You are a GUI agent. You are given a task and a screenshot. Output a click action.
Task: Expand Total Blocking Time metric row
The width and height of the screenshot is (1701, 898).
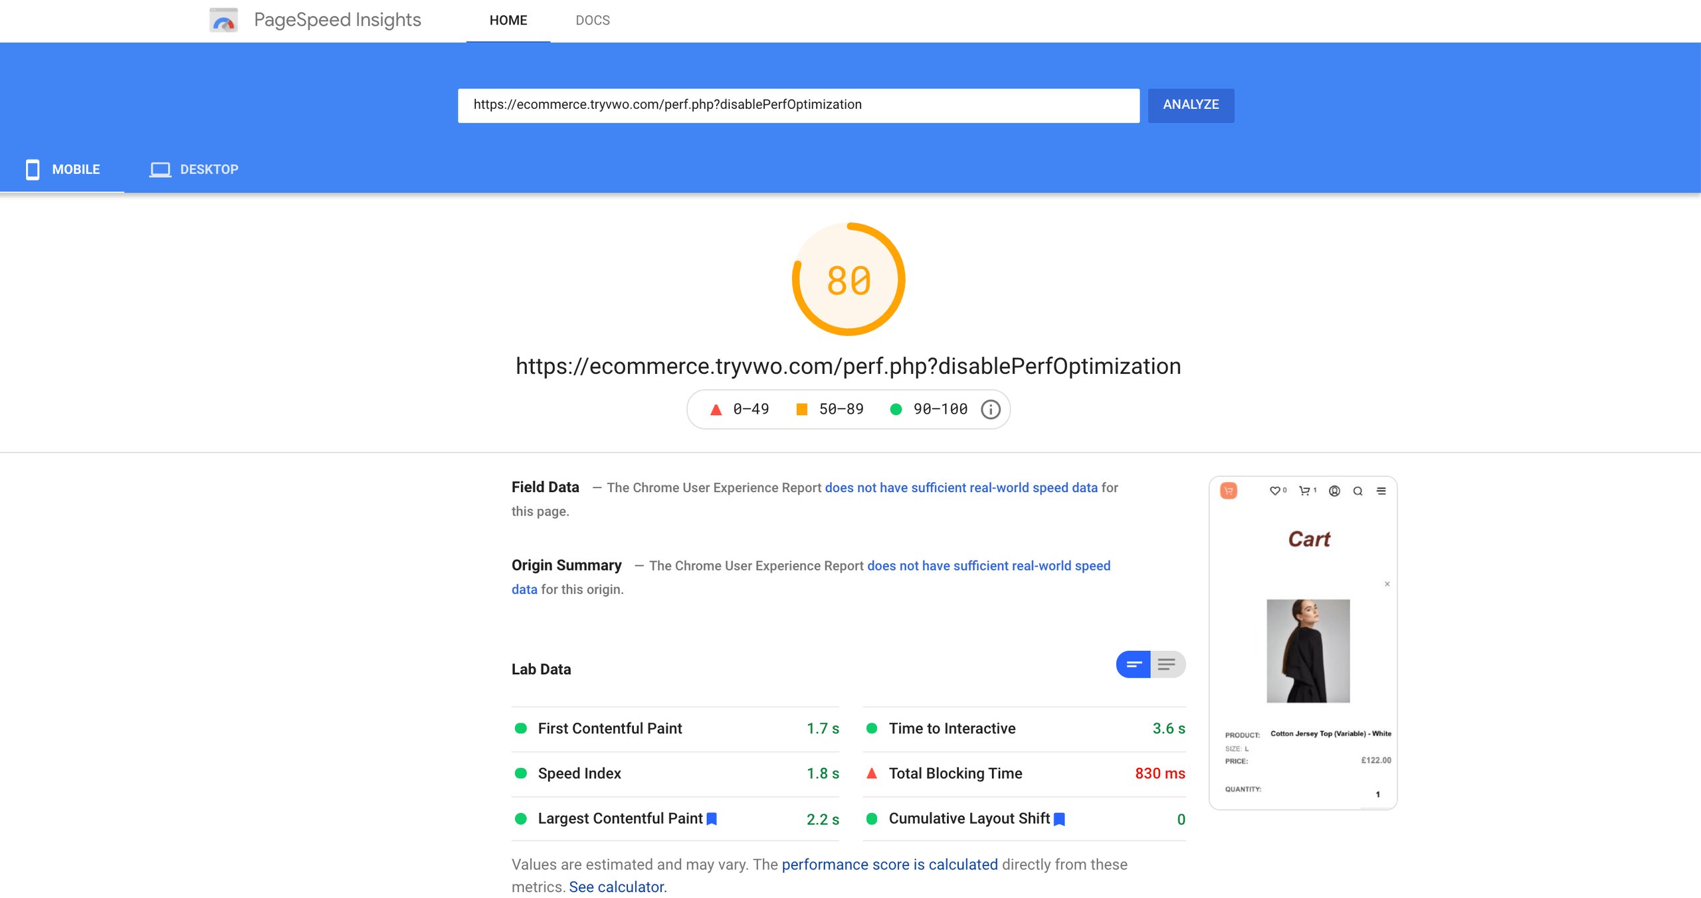pyautogui.click(x=1024, y=774)
